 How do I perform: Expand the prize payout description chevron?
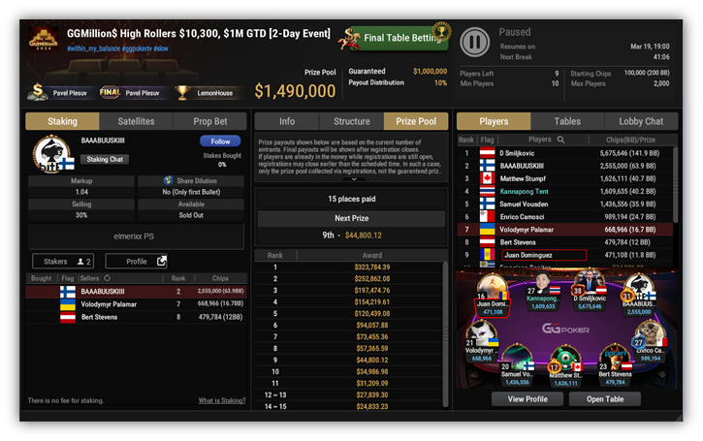tap(354, 178)
